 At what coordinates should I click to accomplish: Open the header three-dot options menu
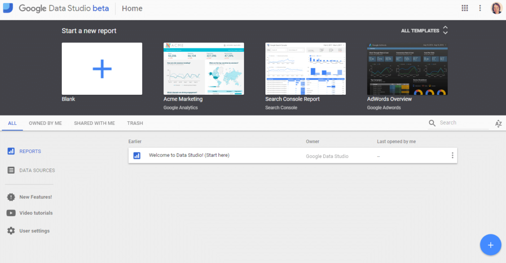[480, 8]
